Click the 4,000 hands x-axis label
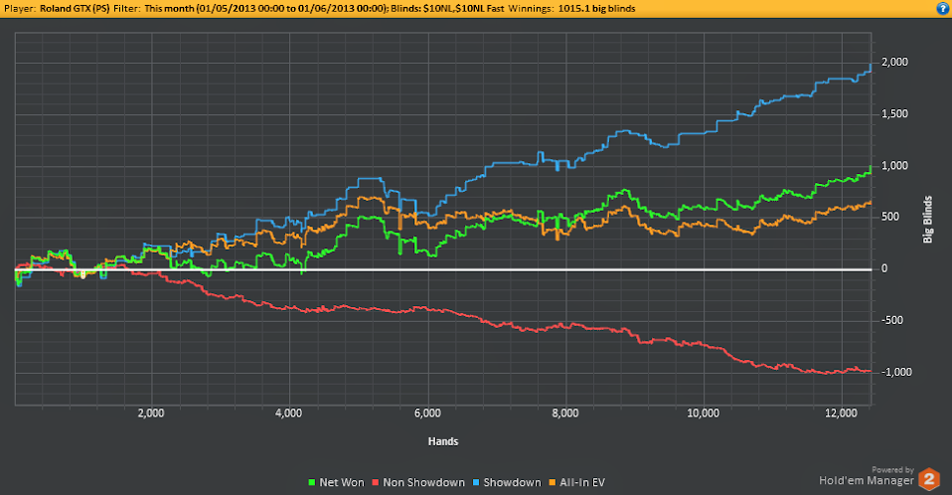The image size is (952, 495). (289, 413)
